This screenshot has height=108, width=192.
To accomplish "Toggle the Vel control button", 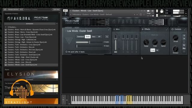I will pyautogui.click(x=184, y=45).
